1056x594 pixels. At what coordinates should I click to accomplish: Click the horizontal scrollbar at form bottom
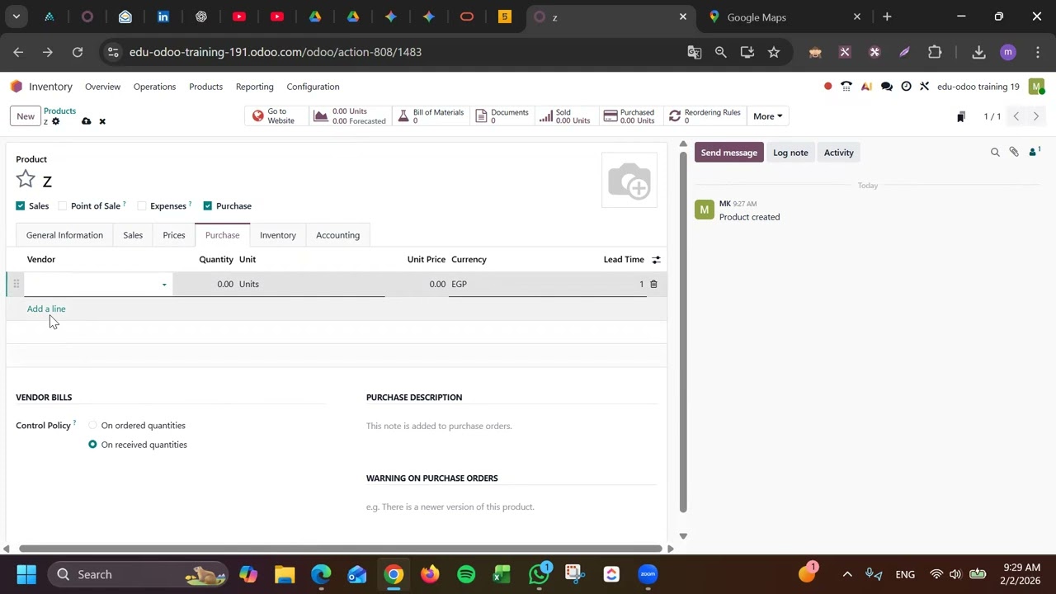pyautogui.click(x=340, y=549)
